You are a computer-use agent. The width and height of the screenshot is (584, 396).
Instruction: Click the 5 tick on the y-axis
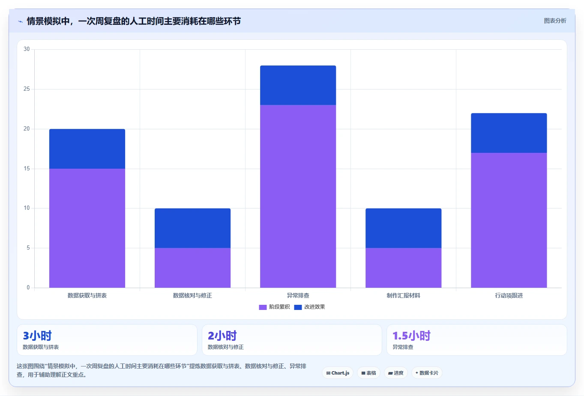pos(28,248)
